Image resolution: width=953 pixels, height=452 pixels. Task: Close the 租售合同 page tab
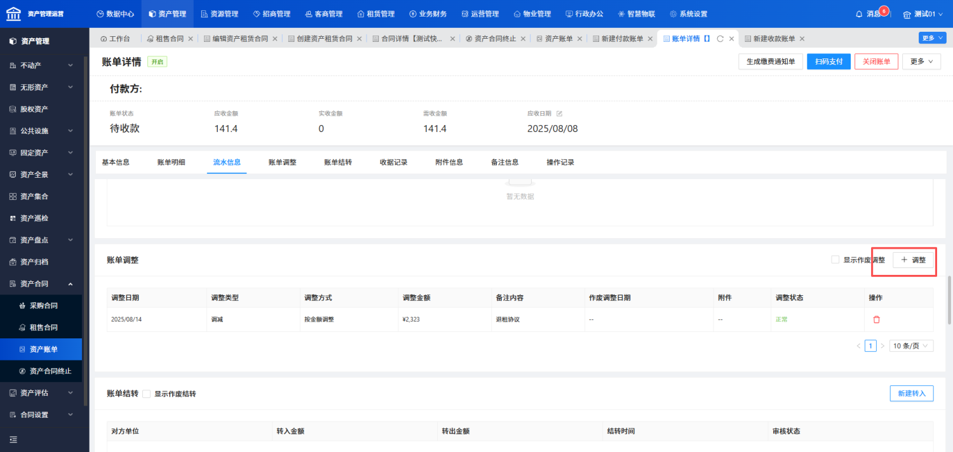coord(191,39)
